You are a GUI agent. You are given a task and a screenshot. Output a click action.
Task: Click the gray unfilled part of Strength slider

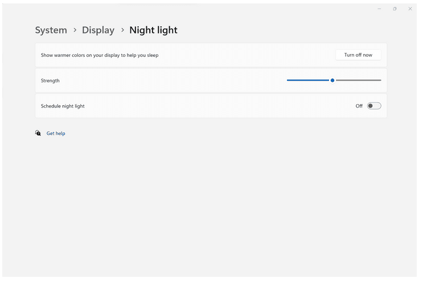click(358, 80)
